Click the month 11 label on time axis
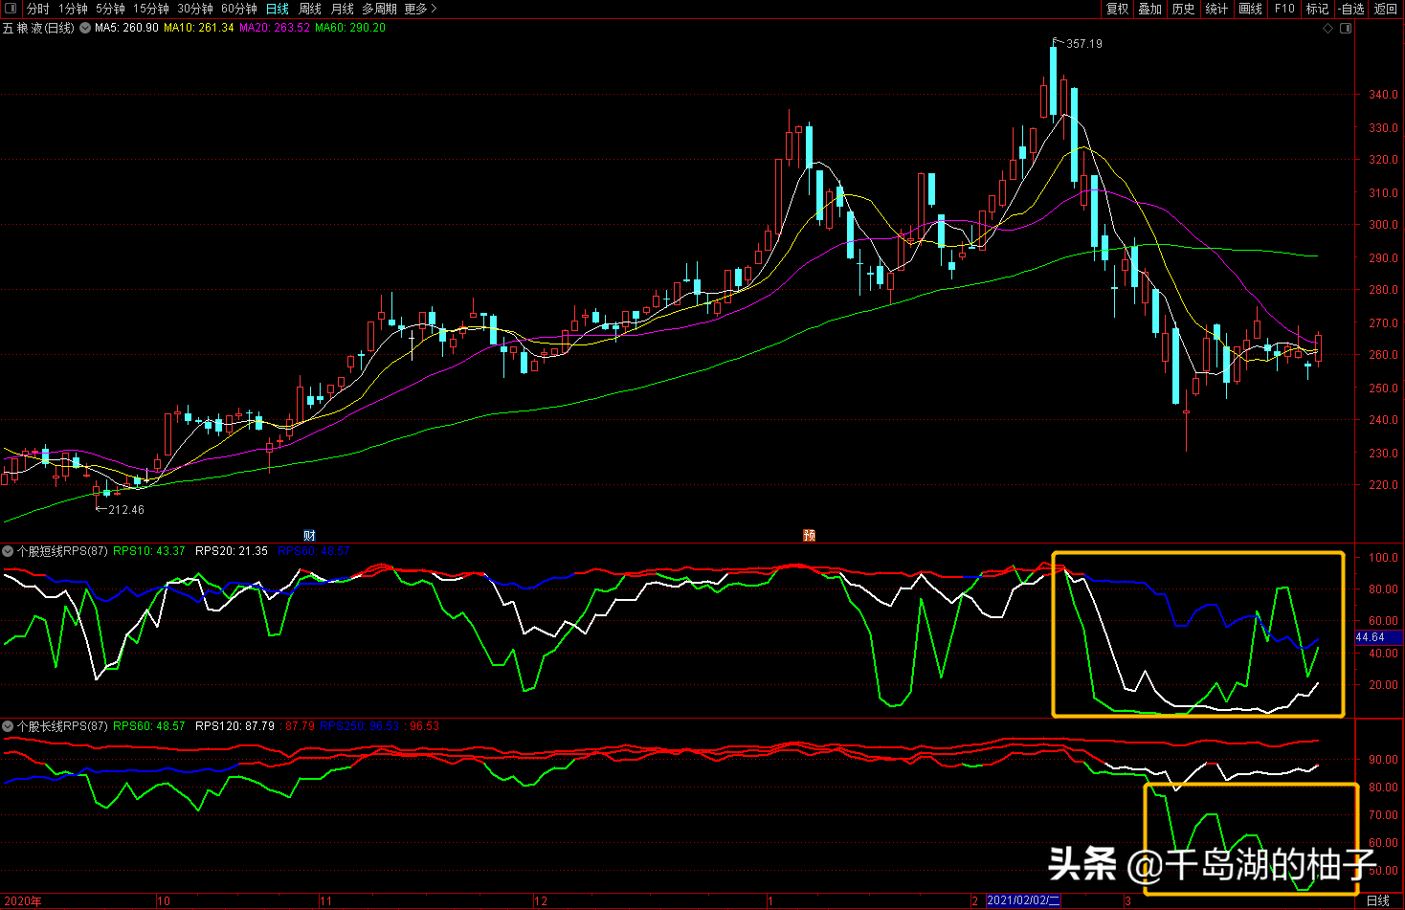The image size is (1405, 910). pyautogui.click(x=326, y=900)
